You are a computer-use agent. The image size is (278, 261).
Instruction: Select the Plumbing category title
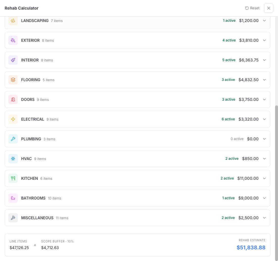coord(31,139)
